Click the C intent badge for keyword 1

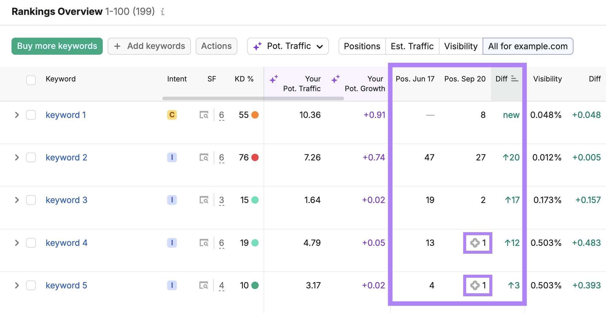coord(172,115)
